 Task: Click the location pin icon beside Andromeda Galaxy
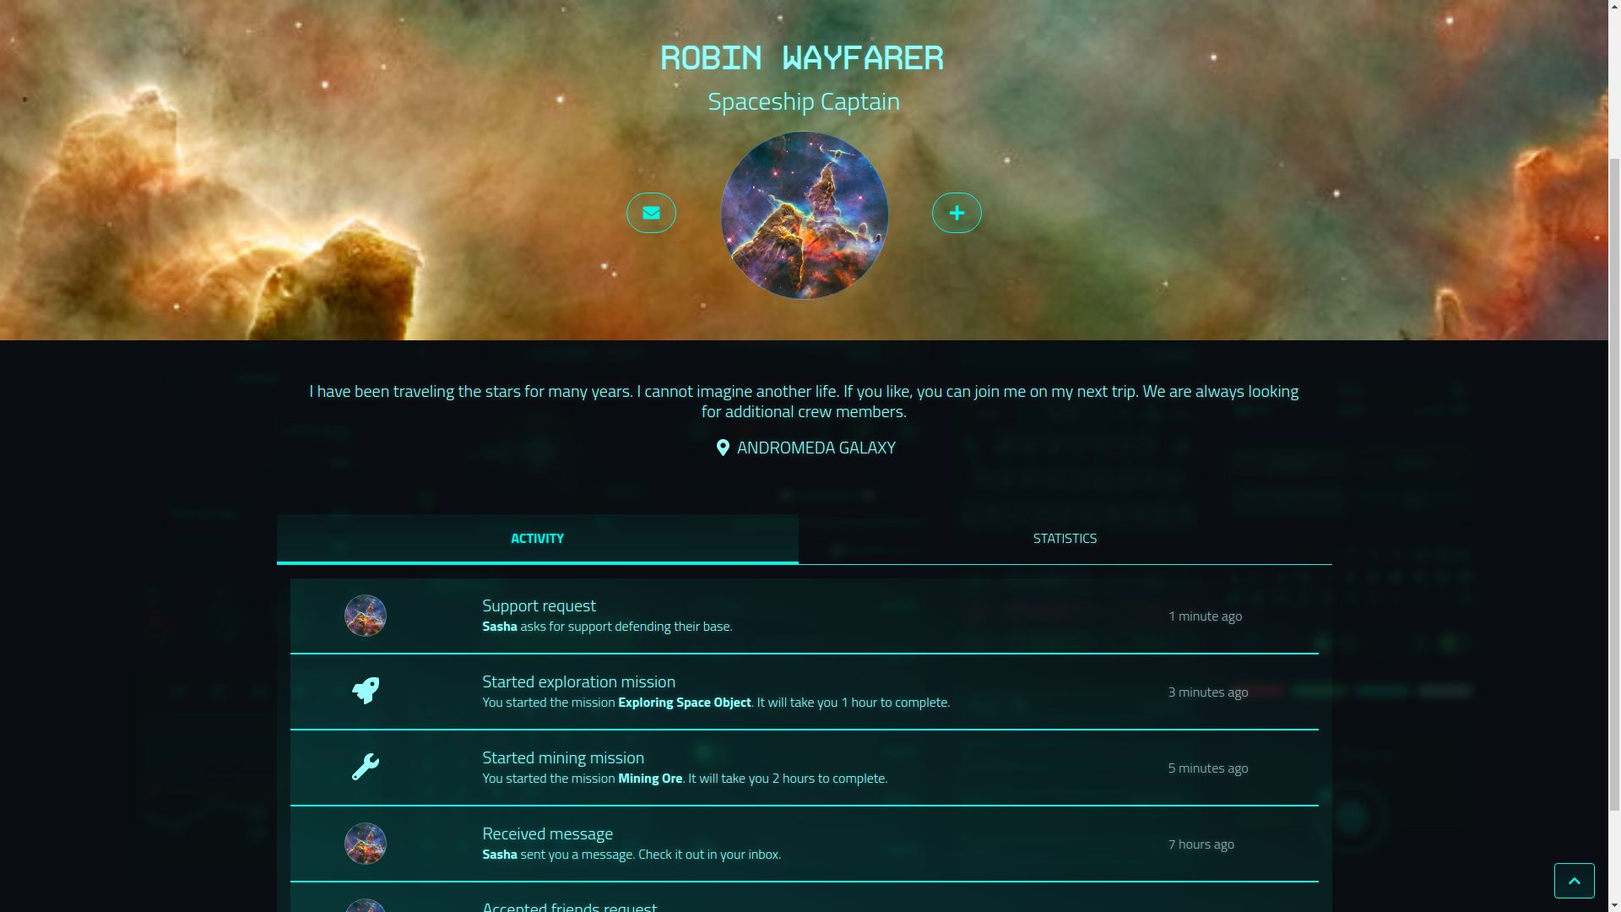pos(723,448)
